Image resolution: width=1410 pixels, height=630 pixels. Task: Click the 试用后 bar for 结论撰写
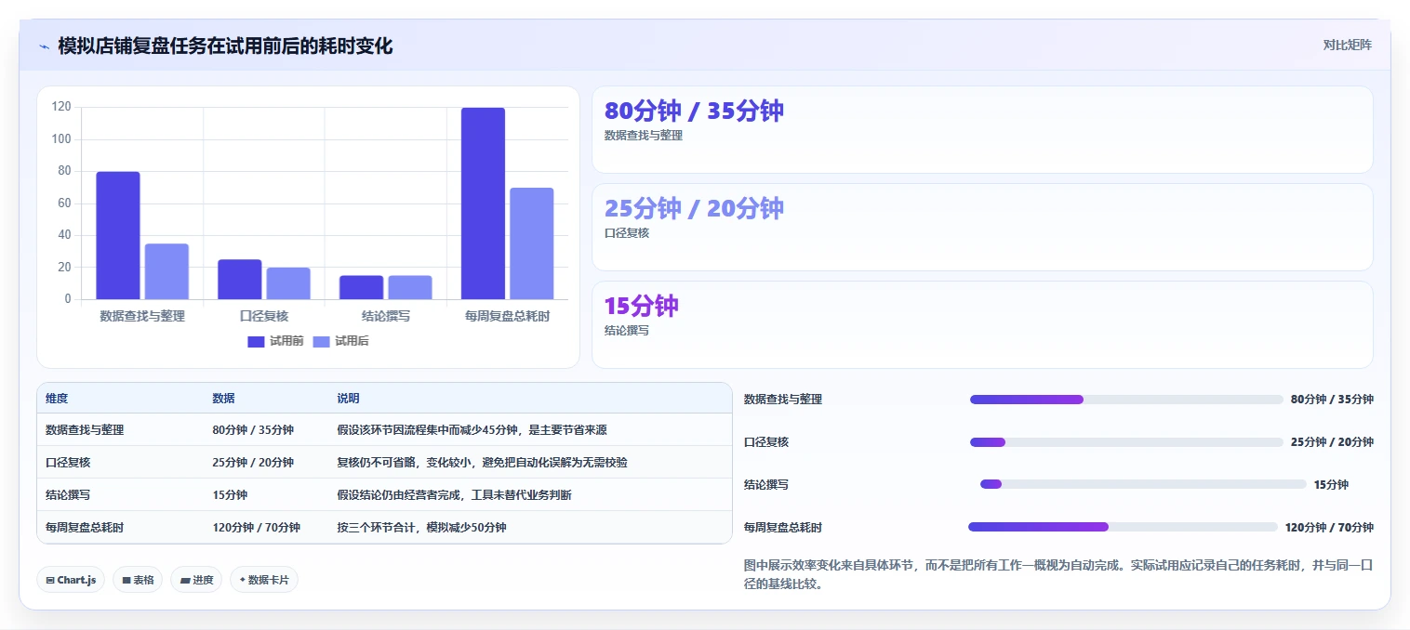(x=410, y=287)
